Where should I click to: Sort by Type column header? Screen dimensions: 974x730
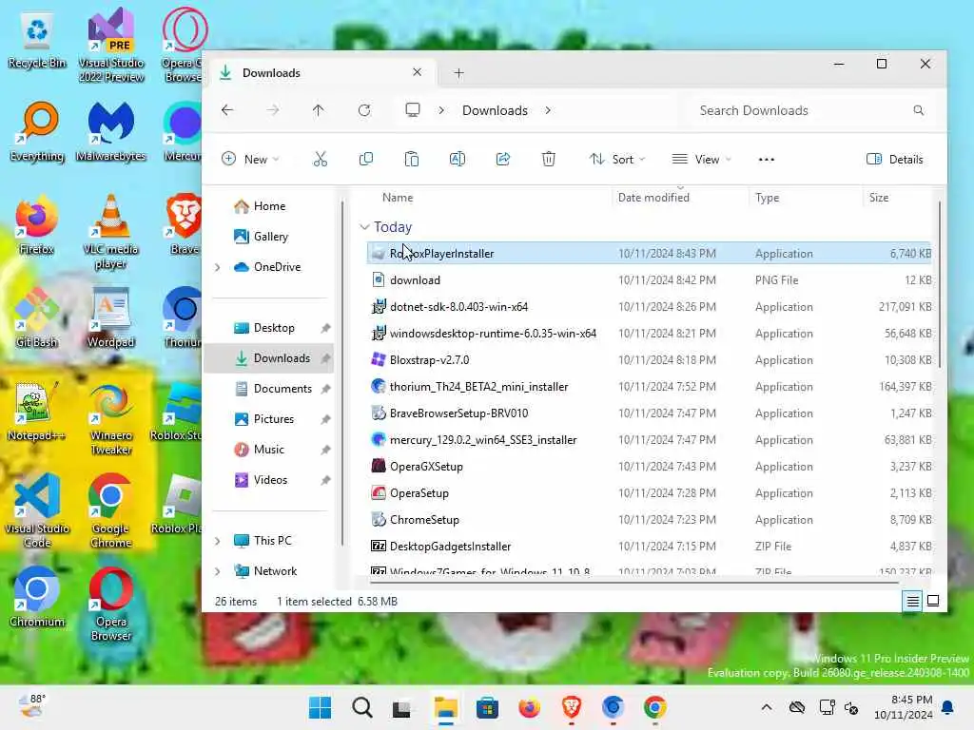pos(768,198)
